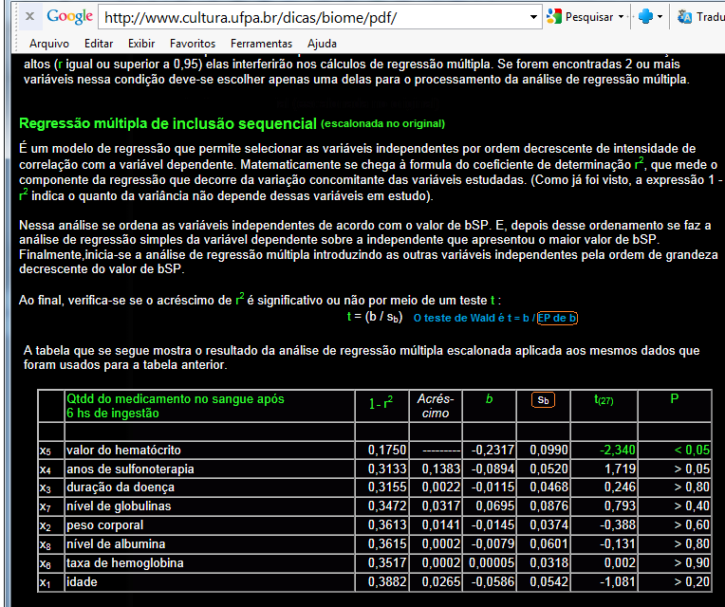Click P value '> 0,90'
This screenshot has height=607, width=725.
click(692, 563)
